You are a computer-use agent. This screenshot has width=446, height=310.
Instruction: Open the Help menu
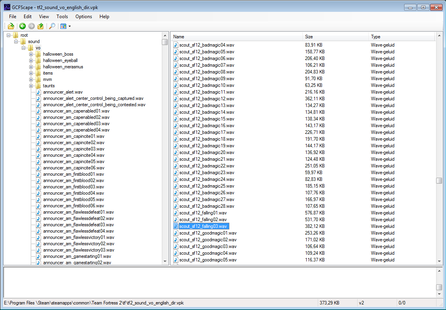coord(104,17)
